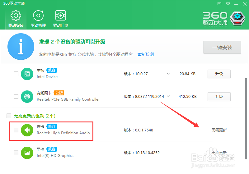This screenshot has width=249, height=174.
Task: Check the 声卡 Realtek Audio checkbox
Action: tap(16, 130)
